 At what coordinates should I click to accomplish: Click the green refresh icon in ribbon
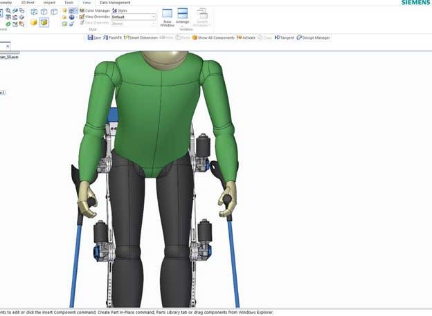coord(8,24)
